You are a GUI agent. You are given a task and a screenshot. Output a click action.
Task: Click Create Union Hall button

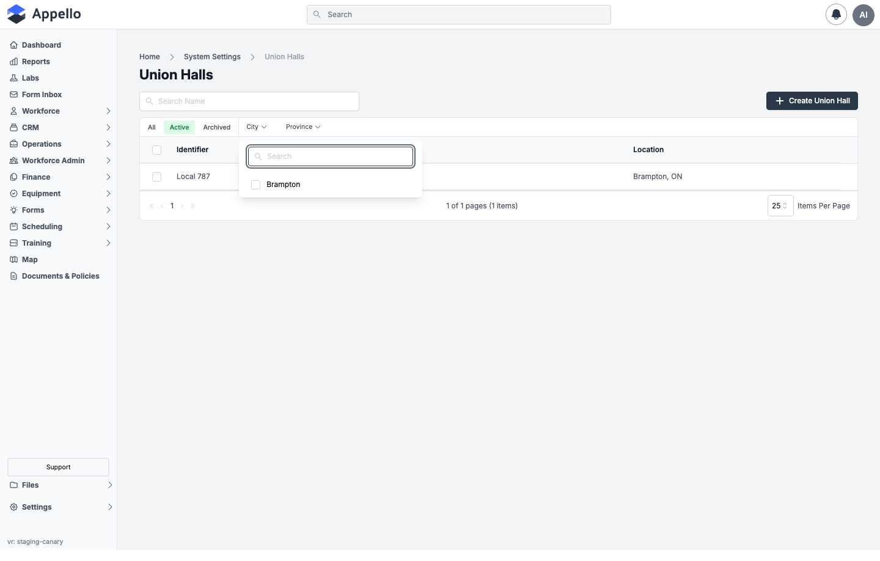[x=812, y=101]
